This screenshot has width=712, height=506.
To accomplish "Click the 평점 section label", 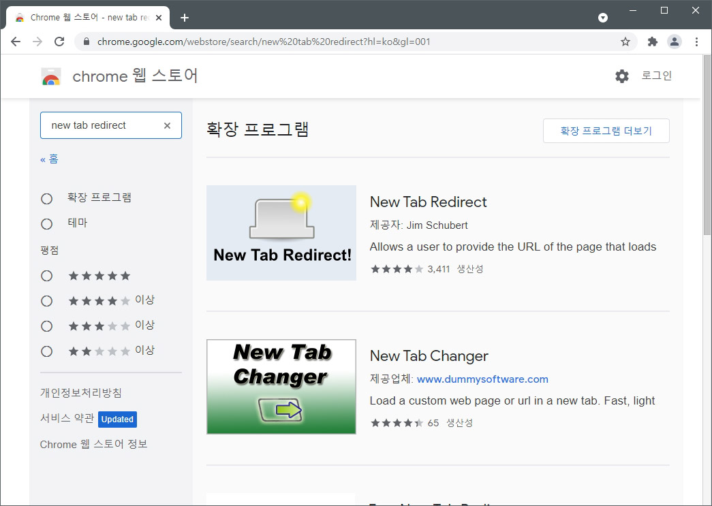I will pyautogui.click(x=50, y=251).
